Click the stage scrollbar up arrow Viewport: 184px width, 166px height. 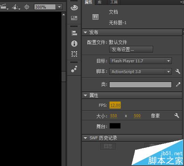[64, 14]
